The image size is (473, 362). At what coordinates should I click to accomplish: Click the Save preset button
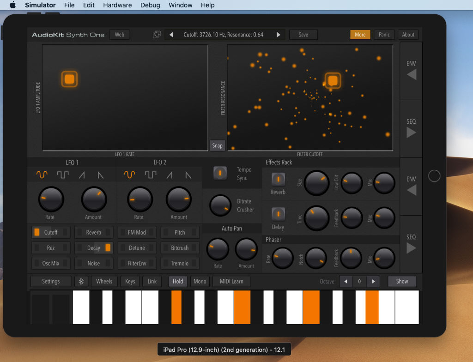tap(303, 35)
